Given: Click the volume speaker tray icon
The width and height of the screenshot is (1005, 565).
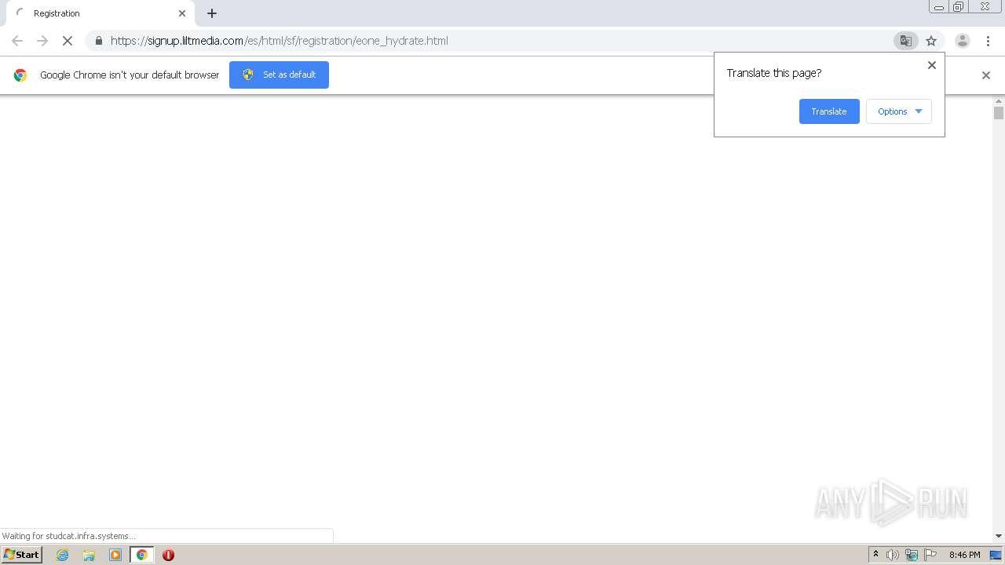Looking at the screenshot, I should pos(893,555).
